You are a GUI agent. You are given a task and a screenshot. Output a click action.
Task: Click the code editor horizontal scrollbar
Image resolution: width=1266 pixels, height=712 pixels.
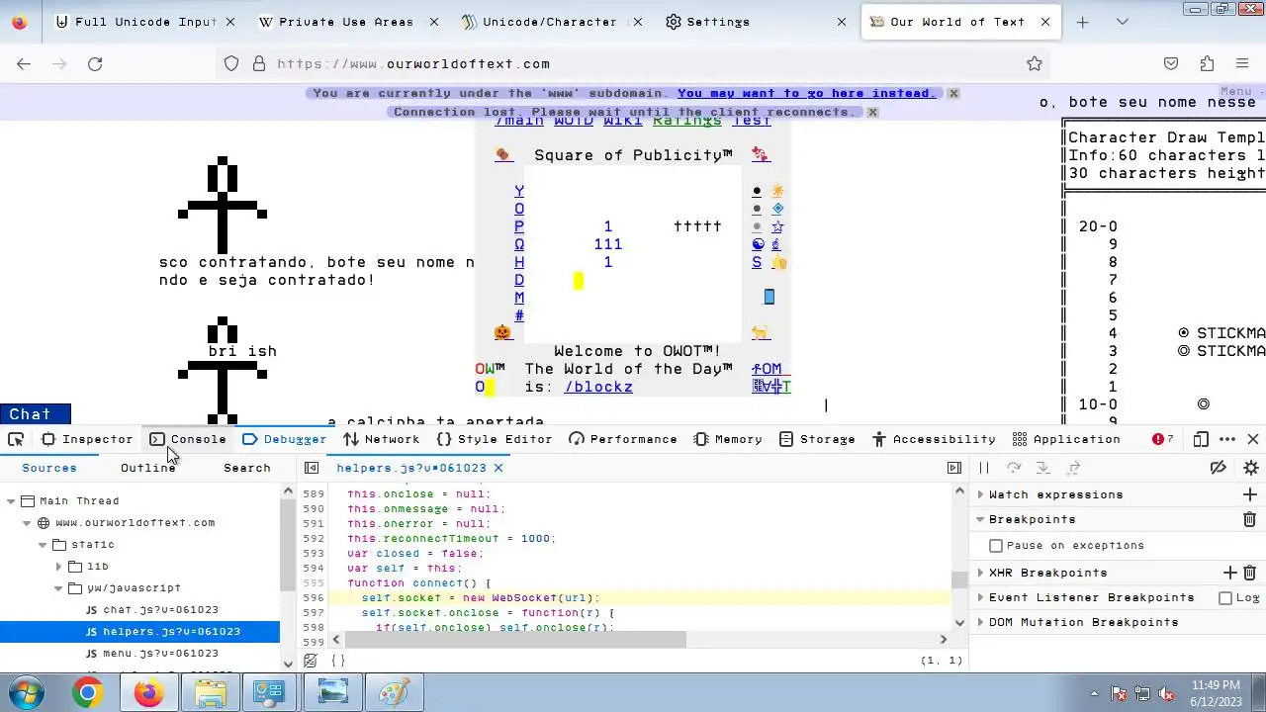pyautogui.click(x=514, y=640)
